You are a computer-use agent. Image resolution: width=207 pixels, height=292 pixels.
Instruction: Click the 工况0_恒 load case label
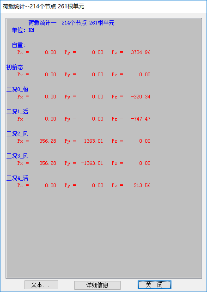[18, 90]
